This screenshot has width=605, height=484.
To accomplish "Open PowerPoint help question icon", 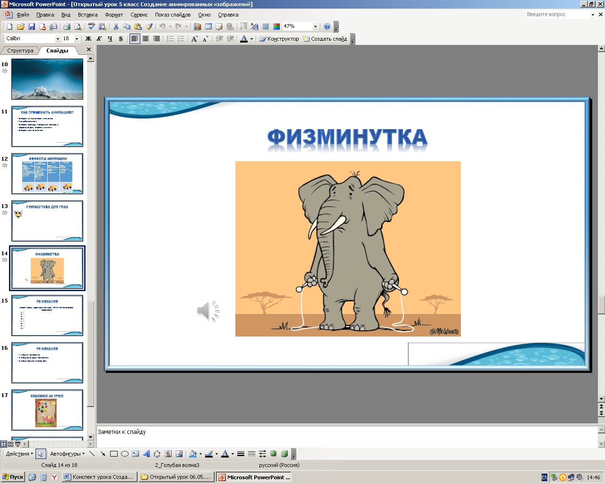I will pyautogui.click(x=327, y=26).
